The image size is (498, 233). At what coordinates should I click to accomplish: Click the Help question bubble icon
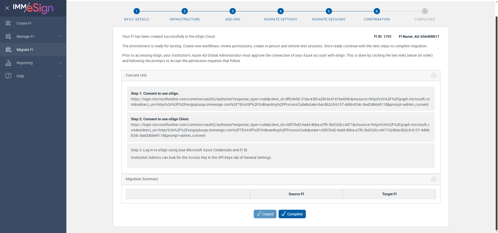[8, 76]
